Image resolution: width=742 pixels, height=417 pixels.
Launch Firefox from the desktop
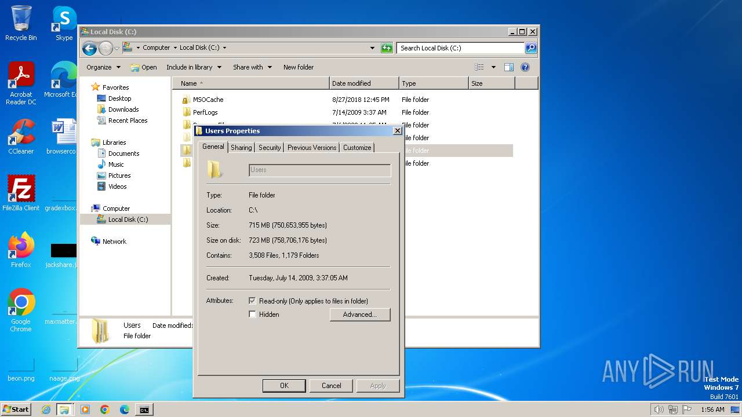pyautogui.click(x=21, y=250)
